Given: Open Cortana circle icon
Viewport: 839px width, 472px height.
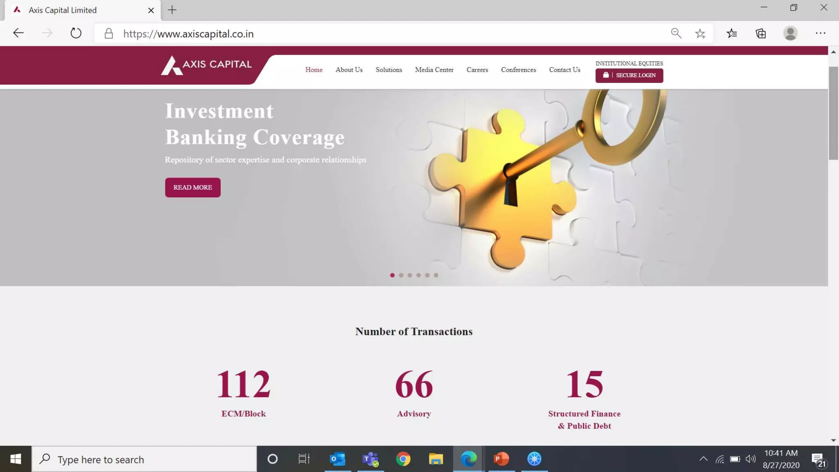Looking at the screenshot, I should pyautogui.click(x=272, y=459).
